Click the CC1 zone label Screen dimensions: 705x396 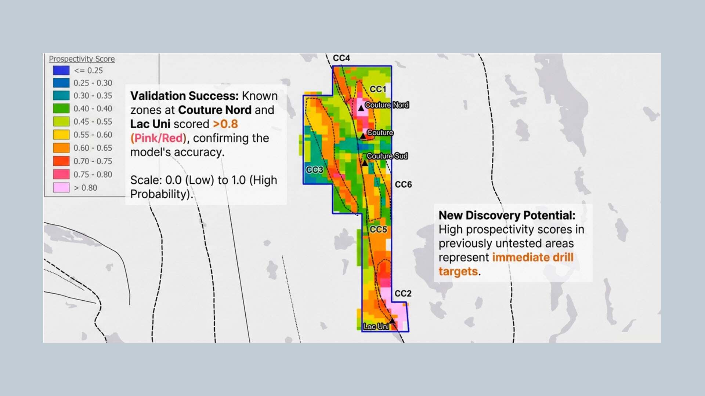tap(378, 89)
